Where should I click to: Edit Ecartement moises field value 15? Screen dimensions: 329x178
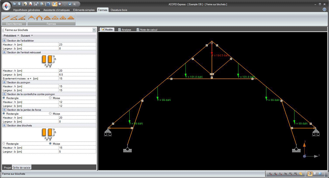[77, 78]
